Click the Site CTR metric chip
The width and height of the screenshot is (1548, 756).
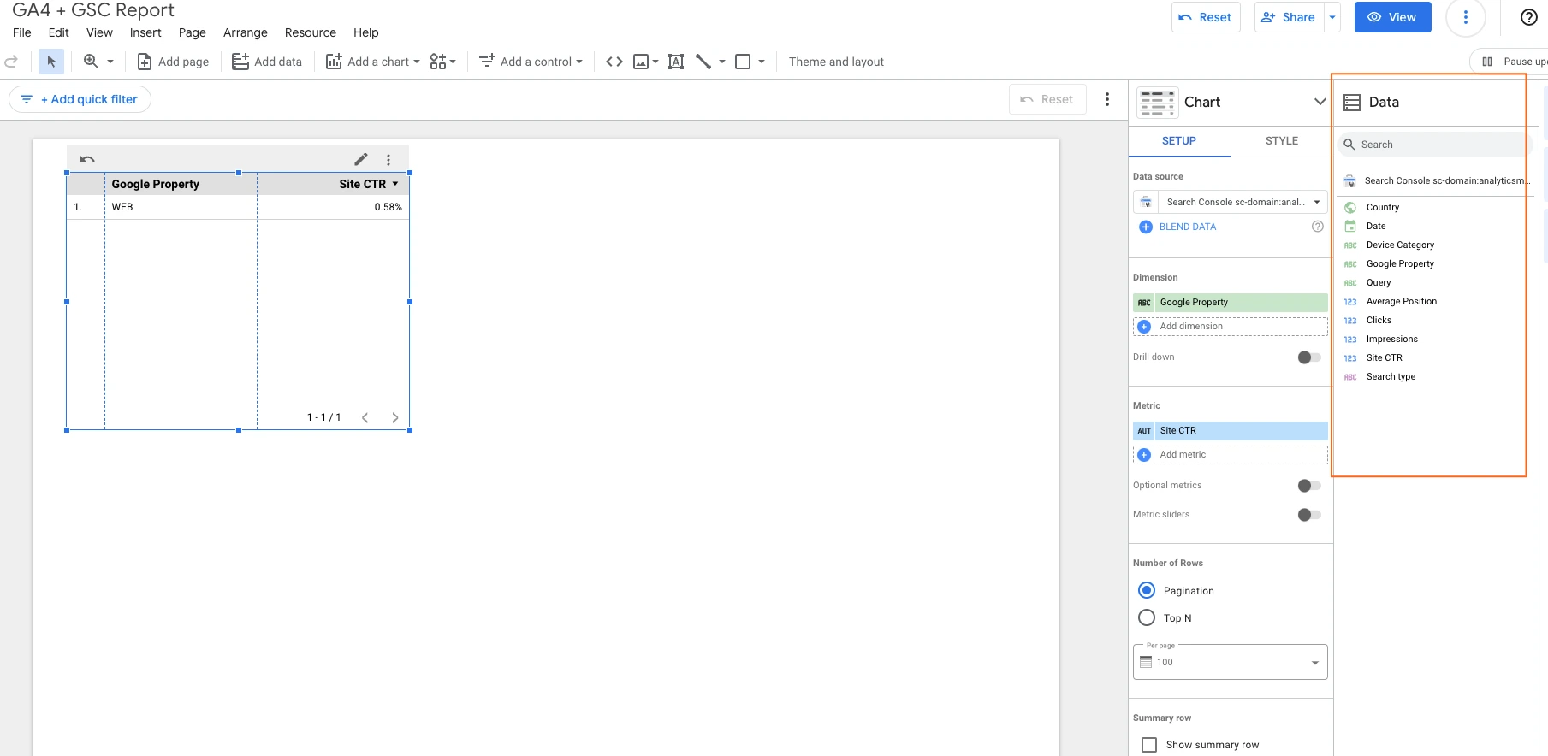click(1231, 431)
